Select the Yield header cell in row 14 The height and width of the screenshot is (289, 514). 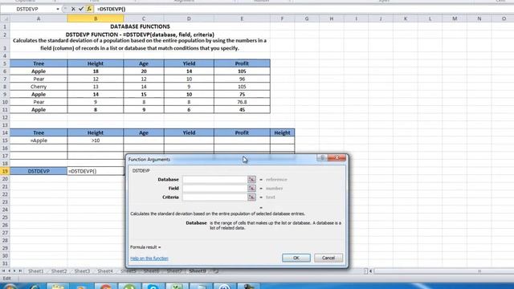189,132
